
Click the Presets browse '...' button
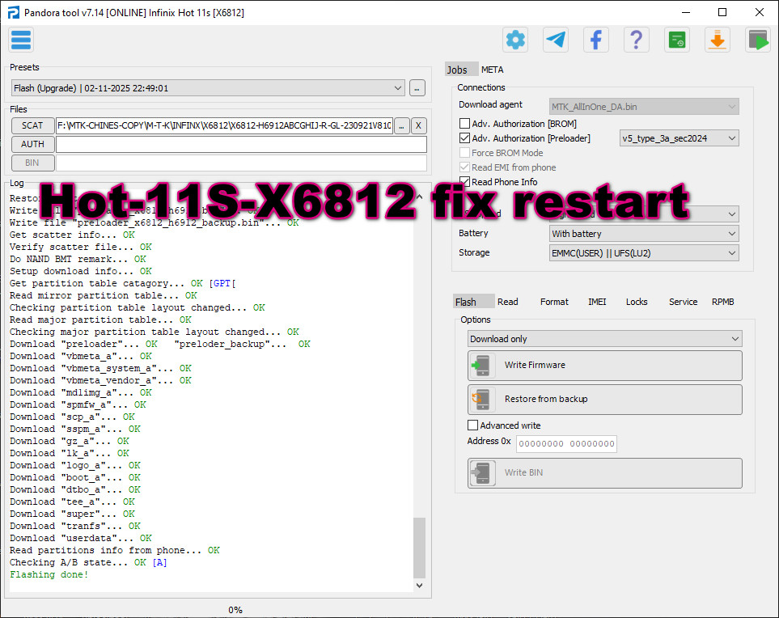tap(417, 88)
